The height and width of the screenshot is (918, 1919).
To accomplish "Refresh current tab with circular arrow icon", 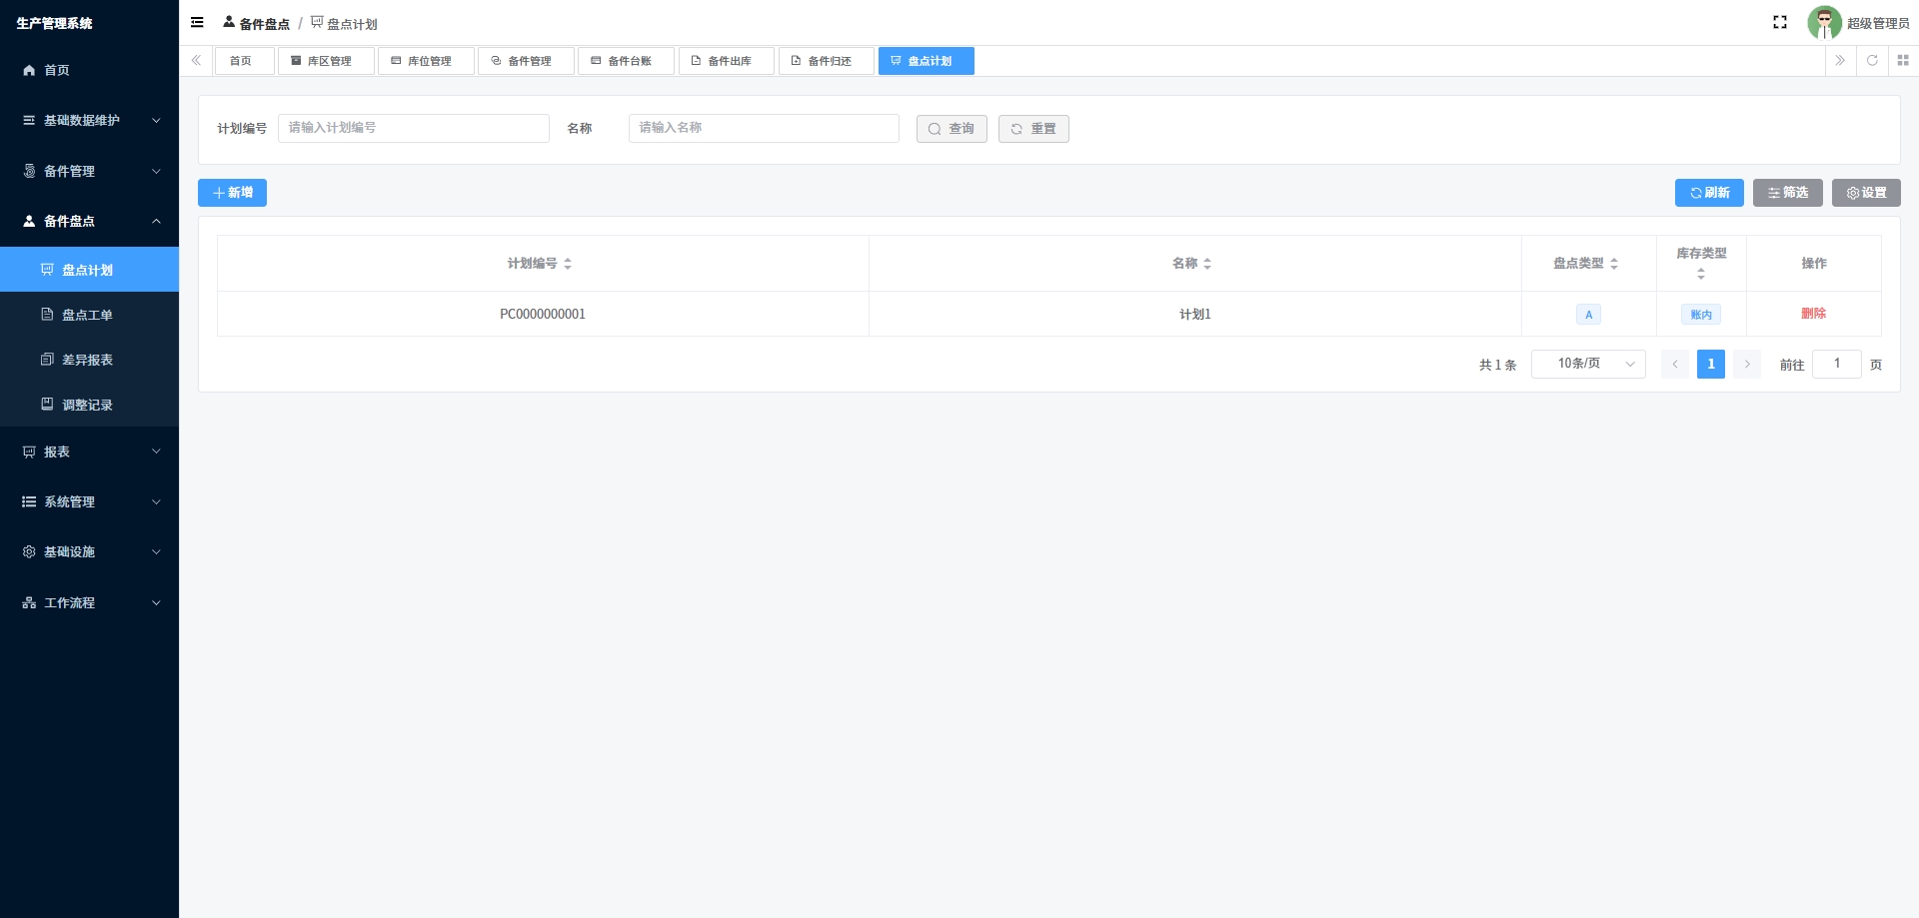I will (x=1872, y=61).
